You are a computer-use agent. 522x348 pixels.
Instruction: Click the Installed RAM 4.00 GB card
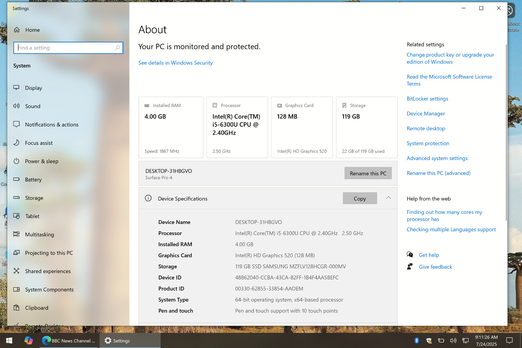tap(171, 127)
